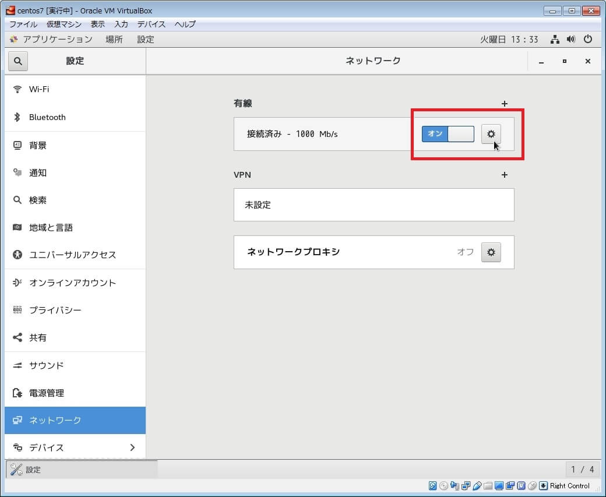606x497 pixels.
Task: Add a VPN with the plus icon
Action: [505, 175]
